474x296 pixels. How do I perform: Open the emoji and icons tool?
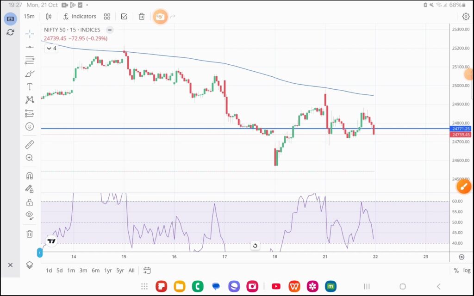[30, 127]
